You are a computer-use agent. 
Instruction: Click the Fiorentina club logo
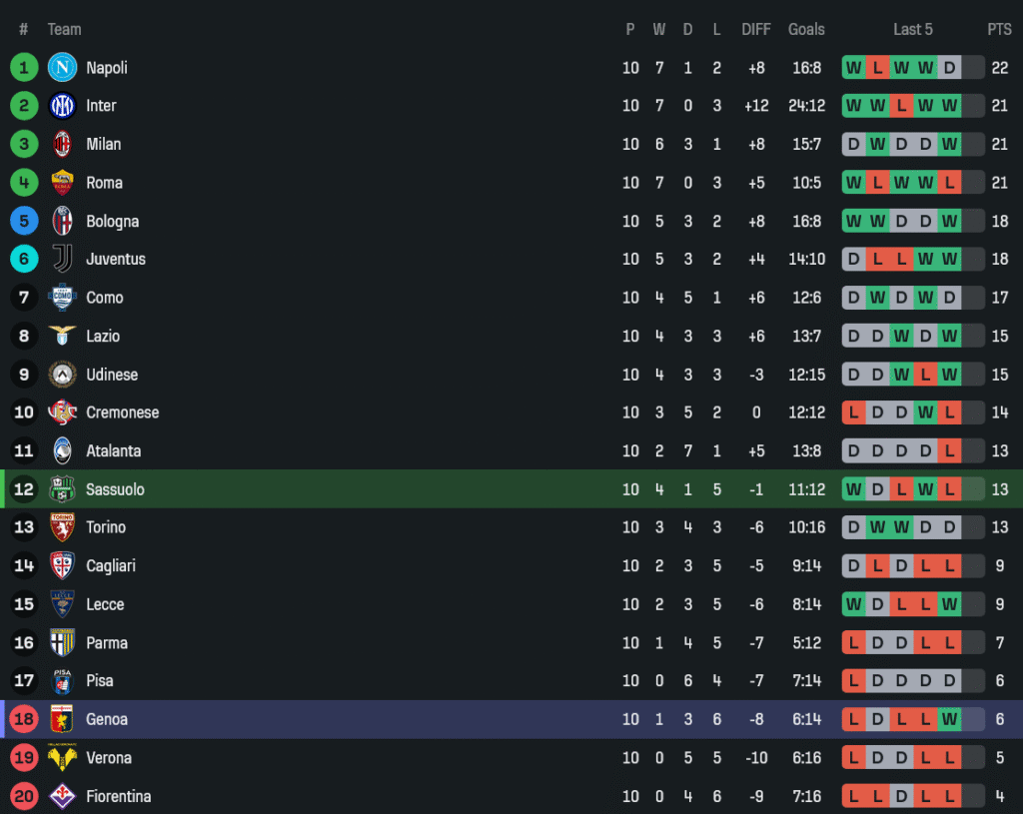pos(62,796)
